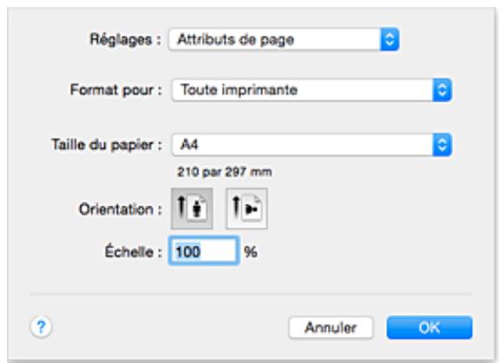Select landscape orientation icon
This screenshot has height=363, width=499.
click(246, 208)
